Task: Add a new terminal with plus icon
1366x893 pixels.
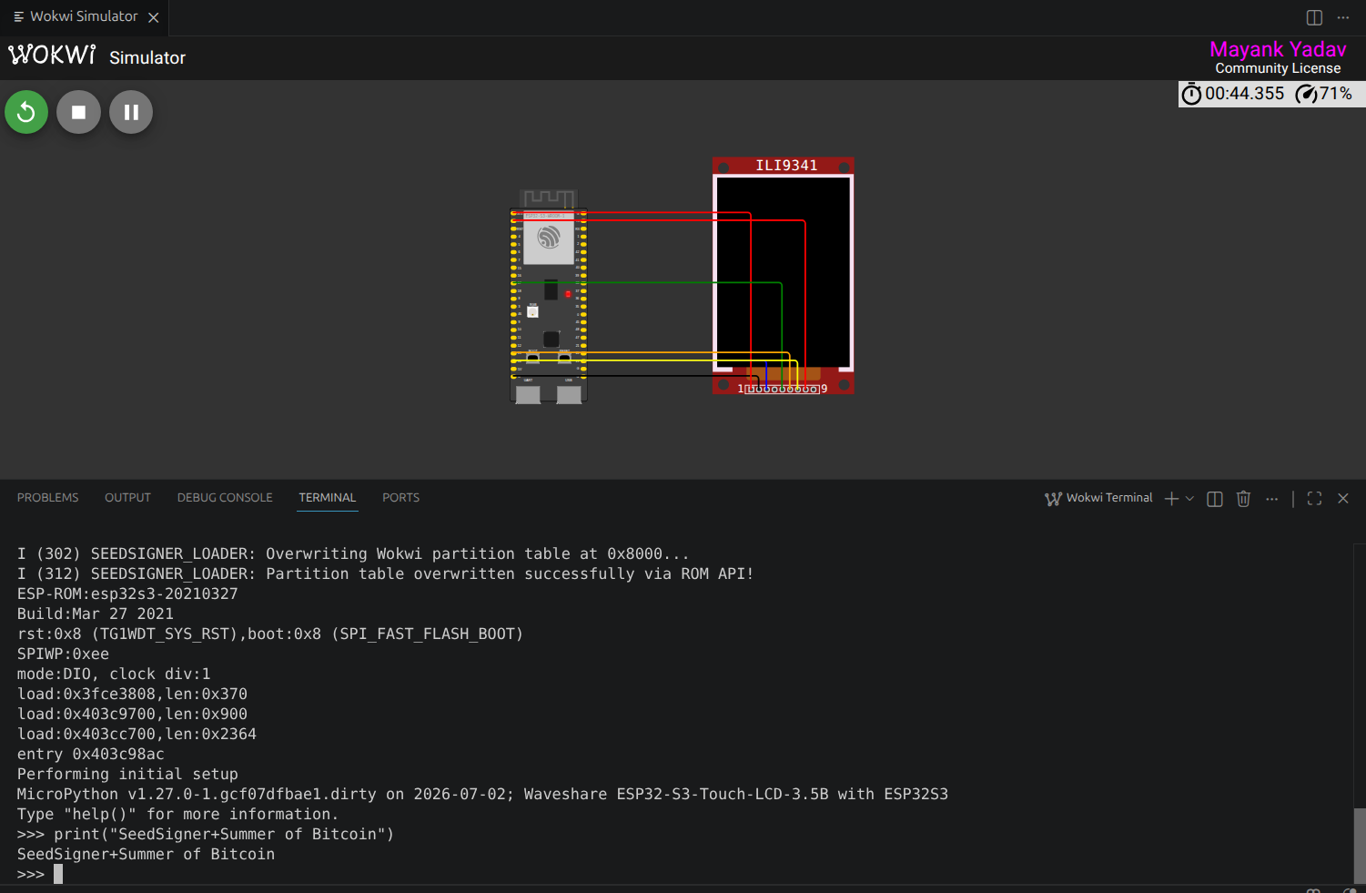Action: pos(1172,499)
